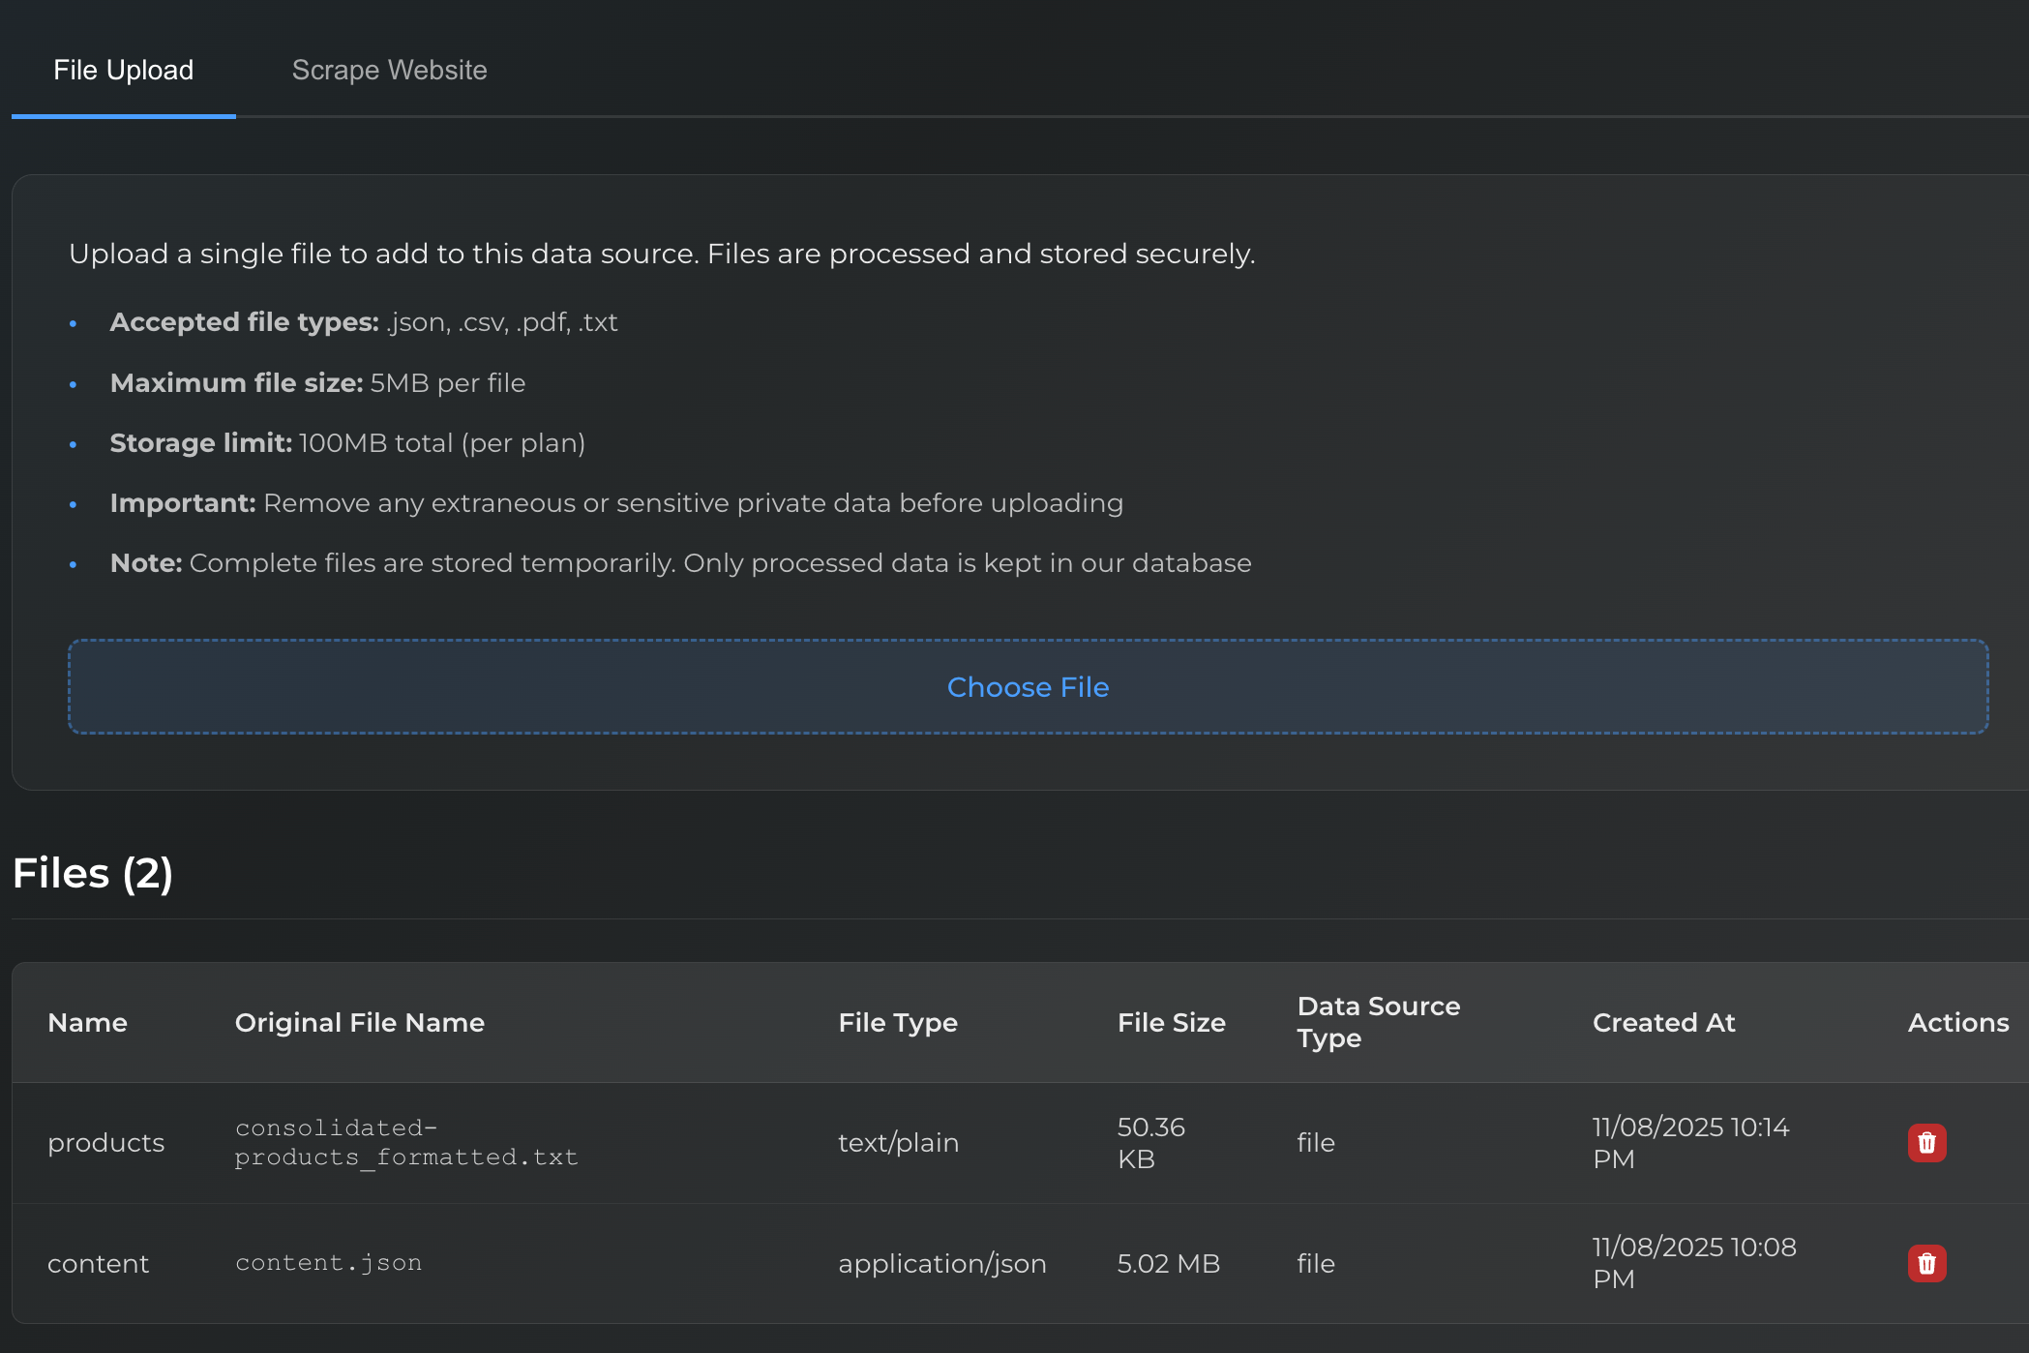
Task: Switch to the Scrape Website tab
Action: point(389,70)
